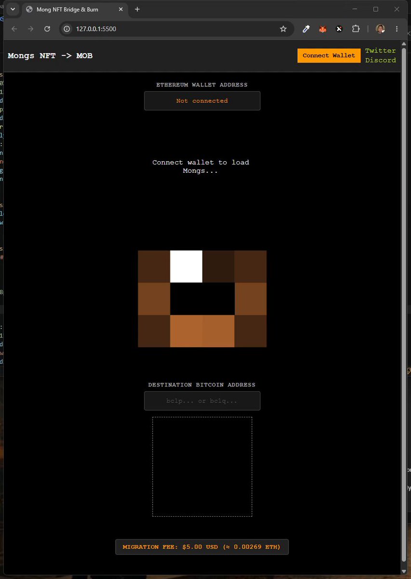This screenshot has width=411, height=579.
Task: Open the Twitter link
Action: tap(380, 51)
